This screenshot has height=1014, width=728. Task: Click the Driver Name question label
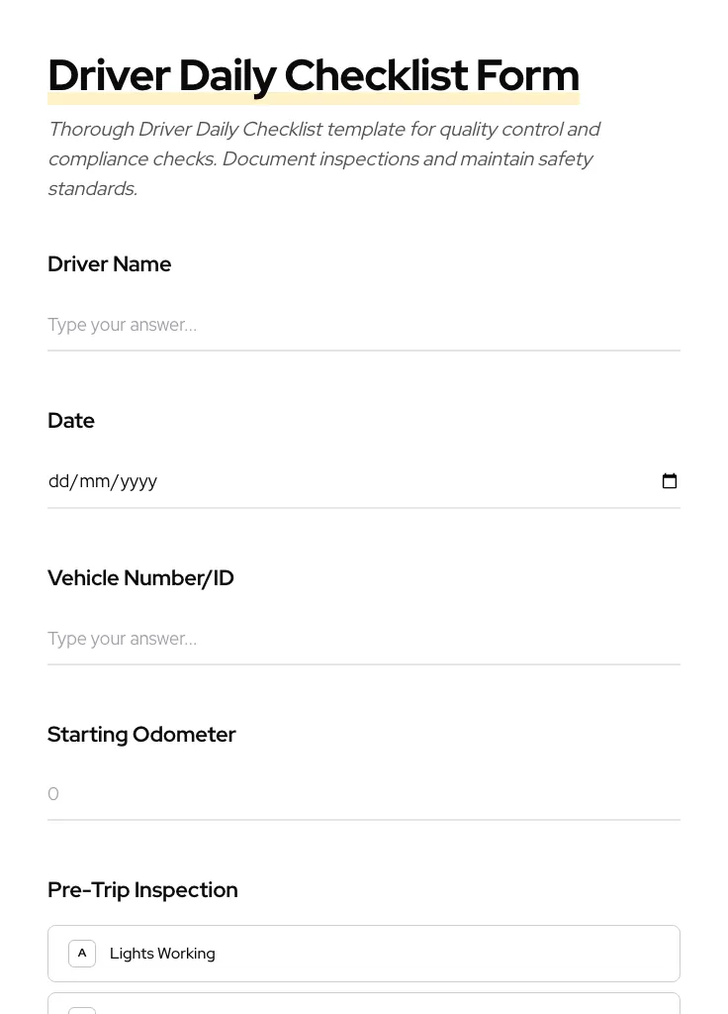(109, 263)
